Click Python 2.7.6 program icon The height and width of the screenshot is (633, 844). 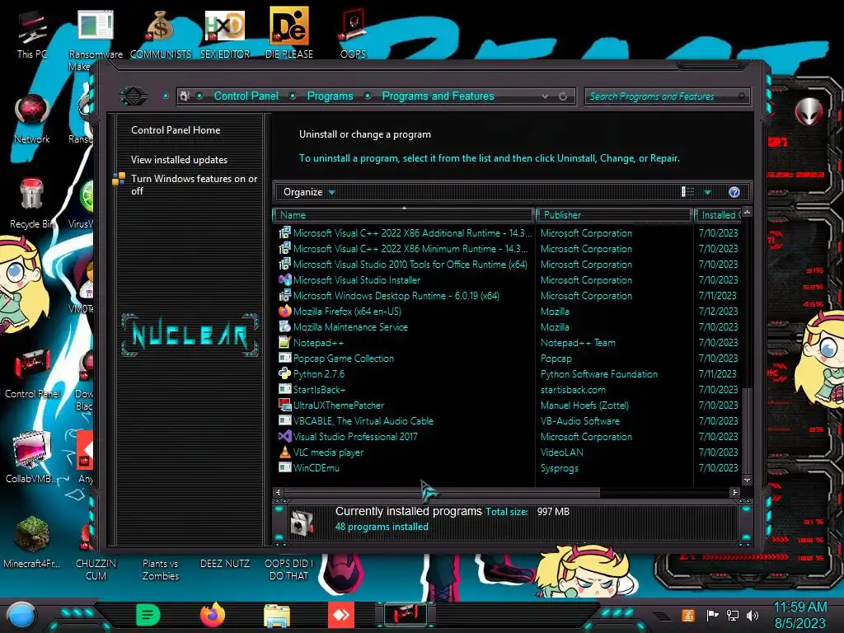click(284, 373)
